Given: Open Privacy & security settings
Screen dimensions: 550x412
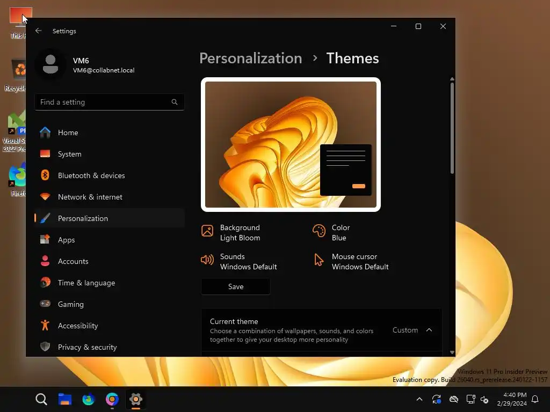Looking at the screenshot, I should click(110, 347).
